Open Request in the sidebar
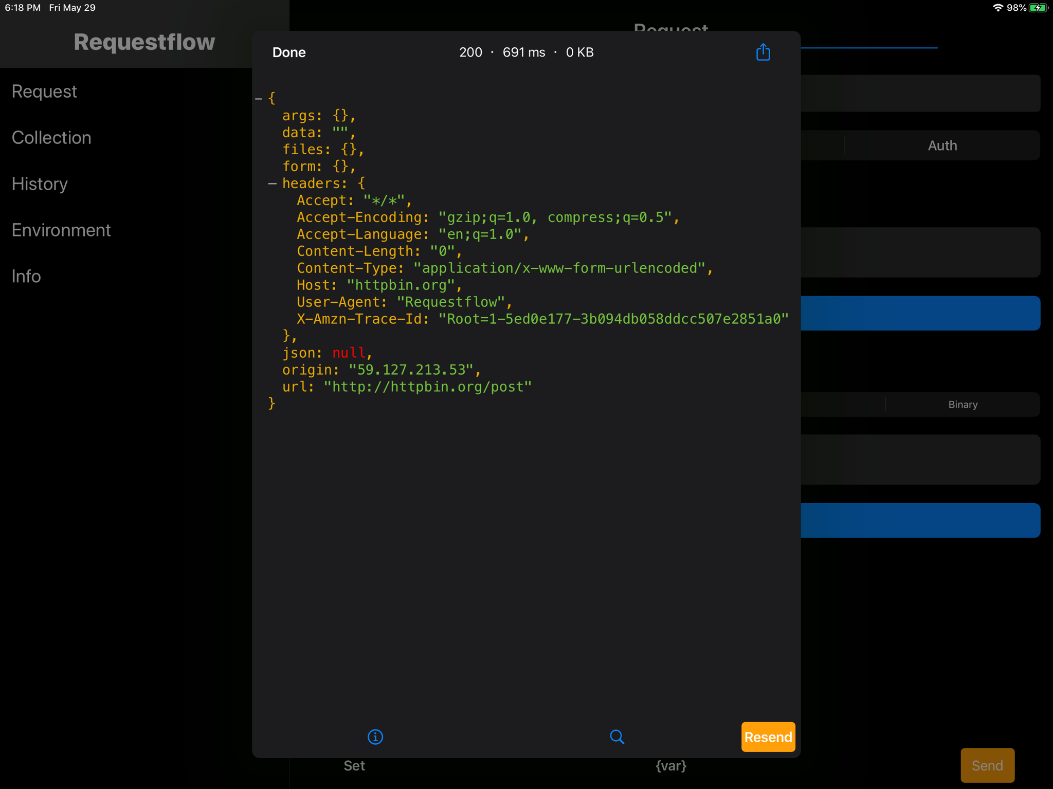This screenshot has width=1053, height=789. pos(44,91)
